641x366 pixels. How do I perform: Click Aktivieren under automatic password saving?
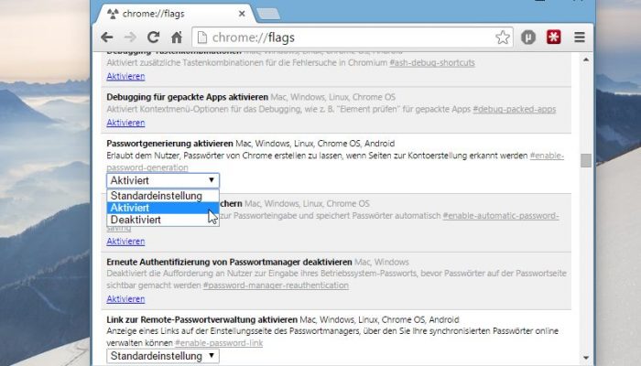pos(125,242)
